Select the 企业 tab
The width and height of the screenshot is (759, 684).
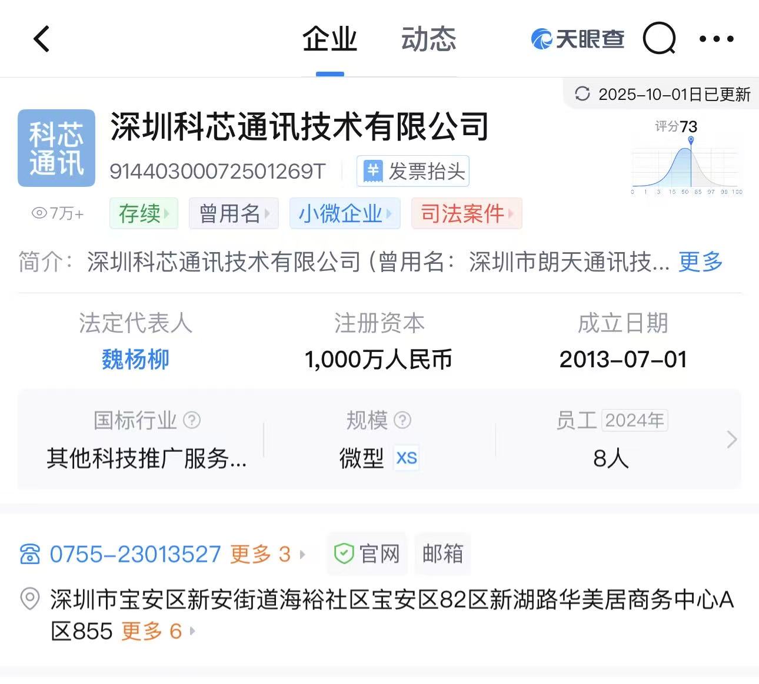[x=329, y=39]
